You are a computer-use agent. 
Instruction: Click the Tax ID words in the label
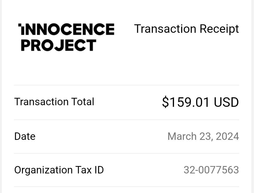(90, 170)
